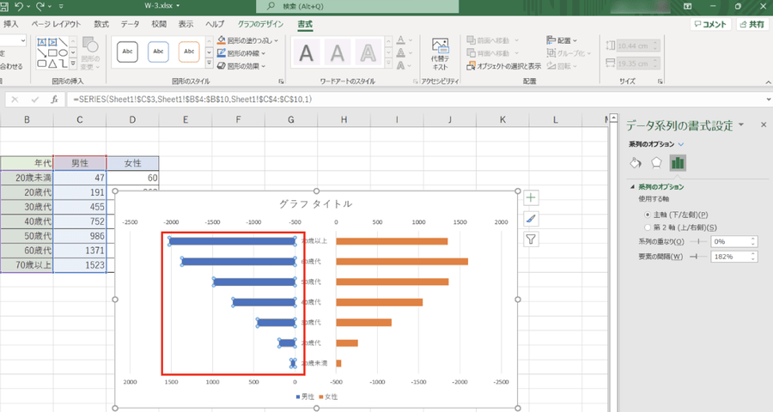Select the 第2軸 (上/右側) radio button

(648, 227)
